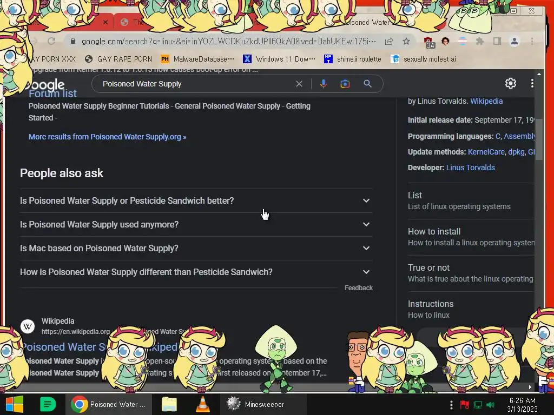The height and width of the screenshot is (415, 554).
Task: Toggle the Chrome side panel
Action: [497, 41]
